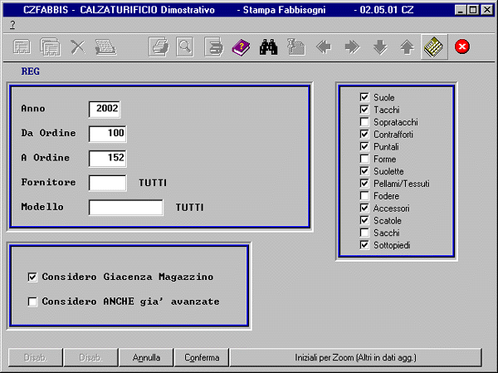This screenshot has width=498, height=373.
Task: Uncheck the Tacchi checkbox
Action: (364, 110)
